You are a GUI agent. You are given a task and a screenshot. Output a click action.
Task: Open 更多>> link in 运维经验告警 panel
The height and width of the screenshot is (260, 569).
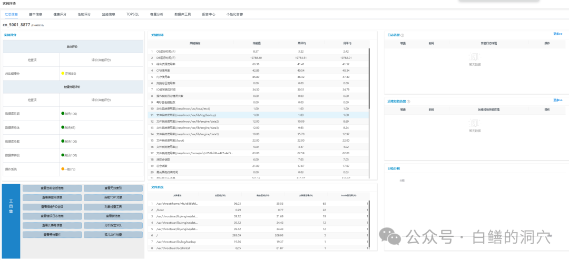pyautogui.click(x=558, y=100)
